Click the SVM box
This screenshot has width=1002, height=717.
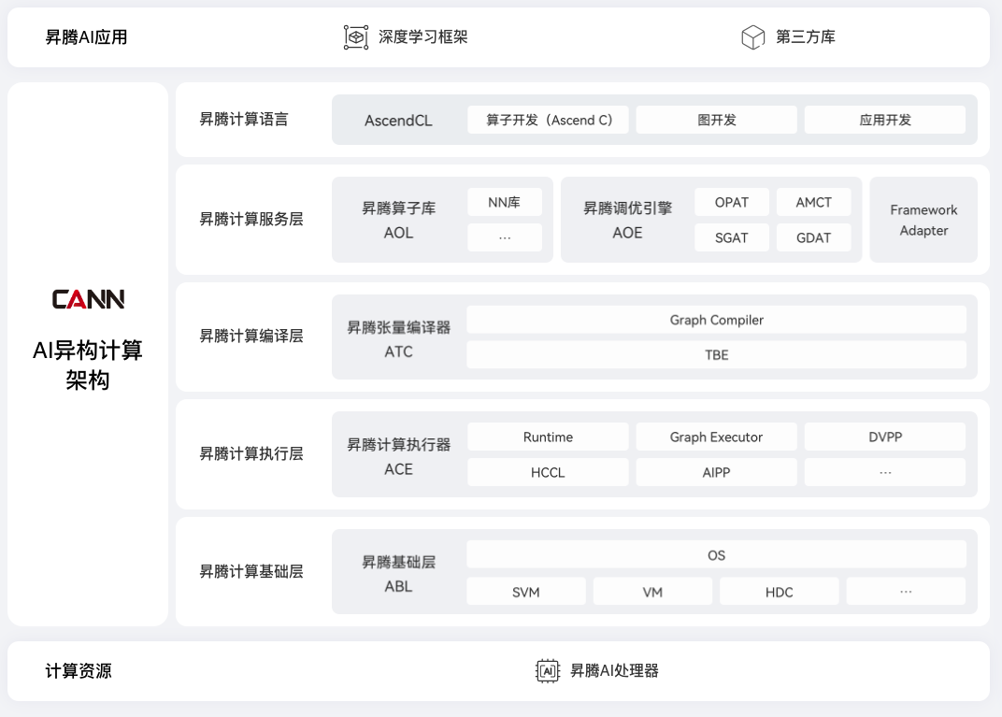coord(526,592)
